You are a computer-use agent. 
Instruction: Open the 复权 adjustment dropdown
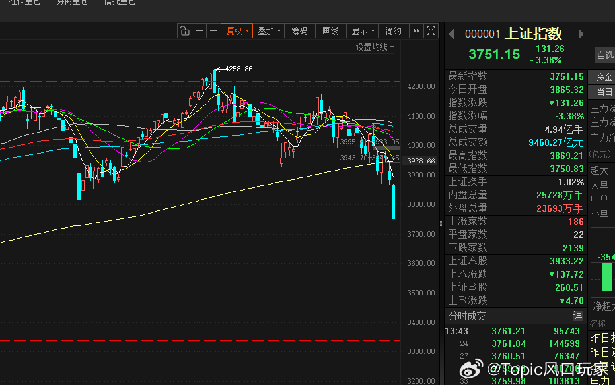click(237, 31)
